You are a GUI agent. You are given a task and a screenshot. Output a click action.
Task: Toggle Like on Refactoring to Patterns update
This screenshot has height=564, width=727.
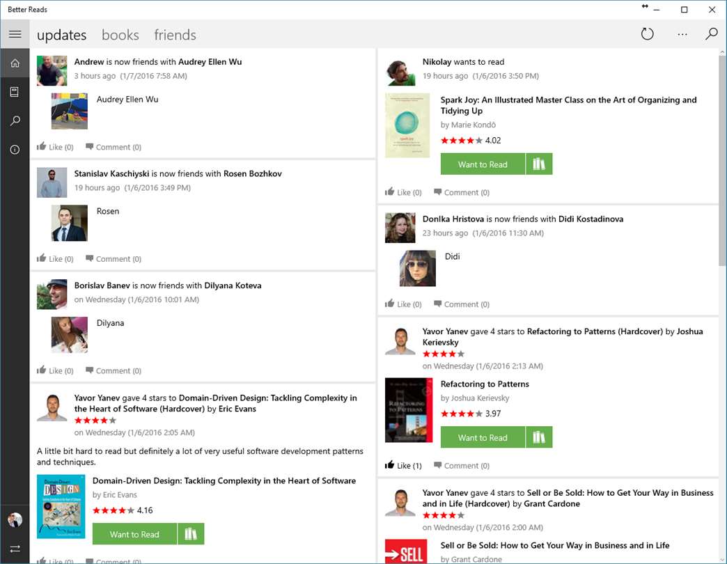coord(403,466)
